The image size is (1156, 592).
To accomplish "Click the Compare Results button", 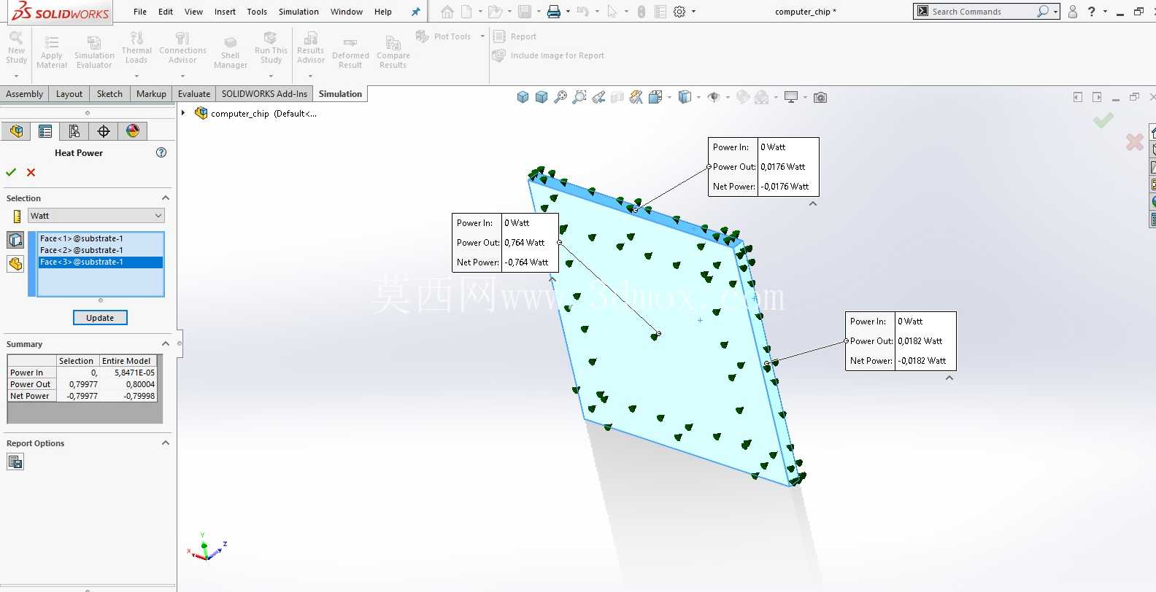I will coord(393,51).
